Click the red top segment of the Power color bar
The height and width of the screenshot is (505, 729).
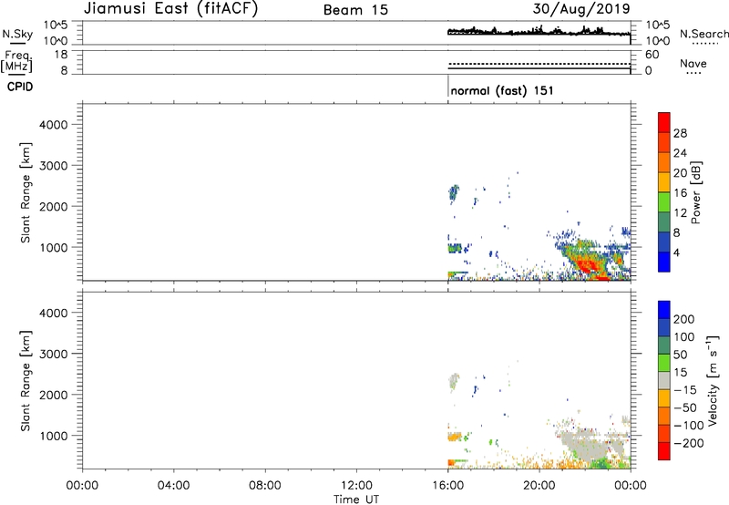point(664,122)
